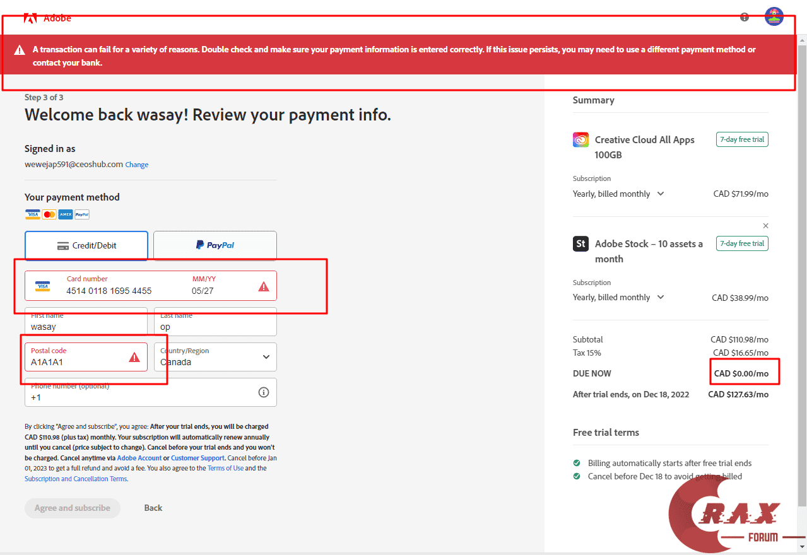Viewport: 807px width, 555px height.
Task: Click the Creative Cloud app icon
Action: pos(580,140)
